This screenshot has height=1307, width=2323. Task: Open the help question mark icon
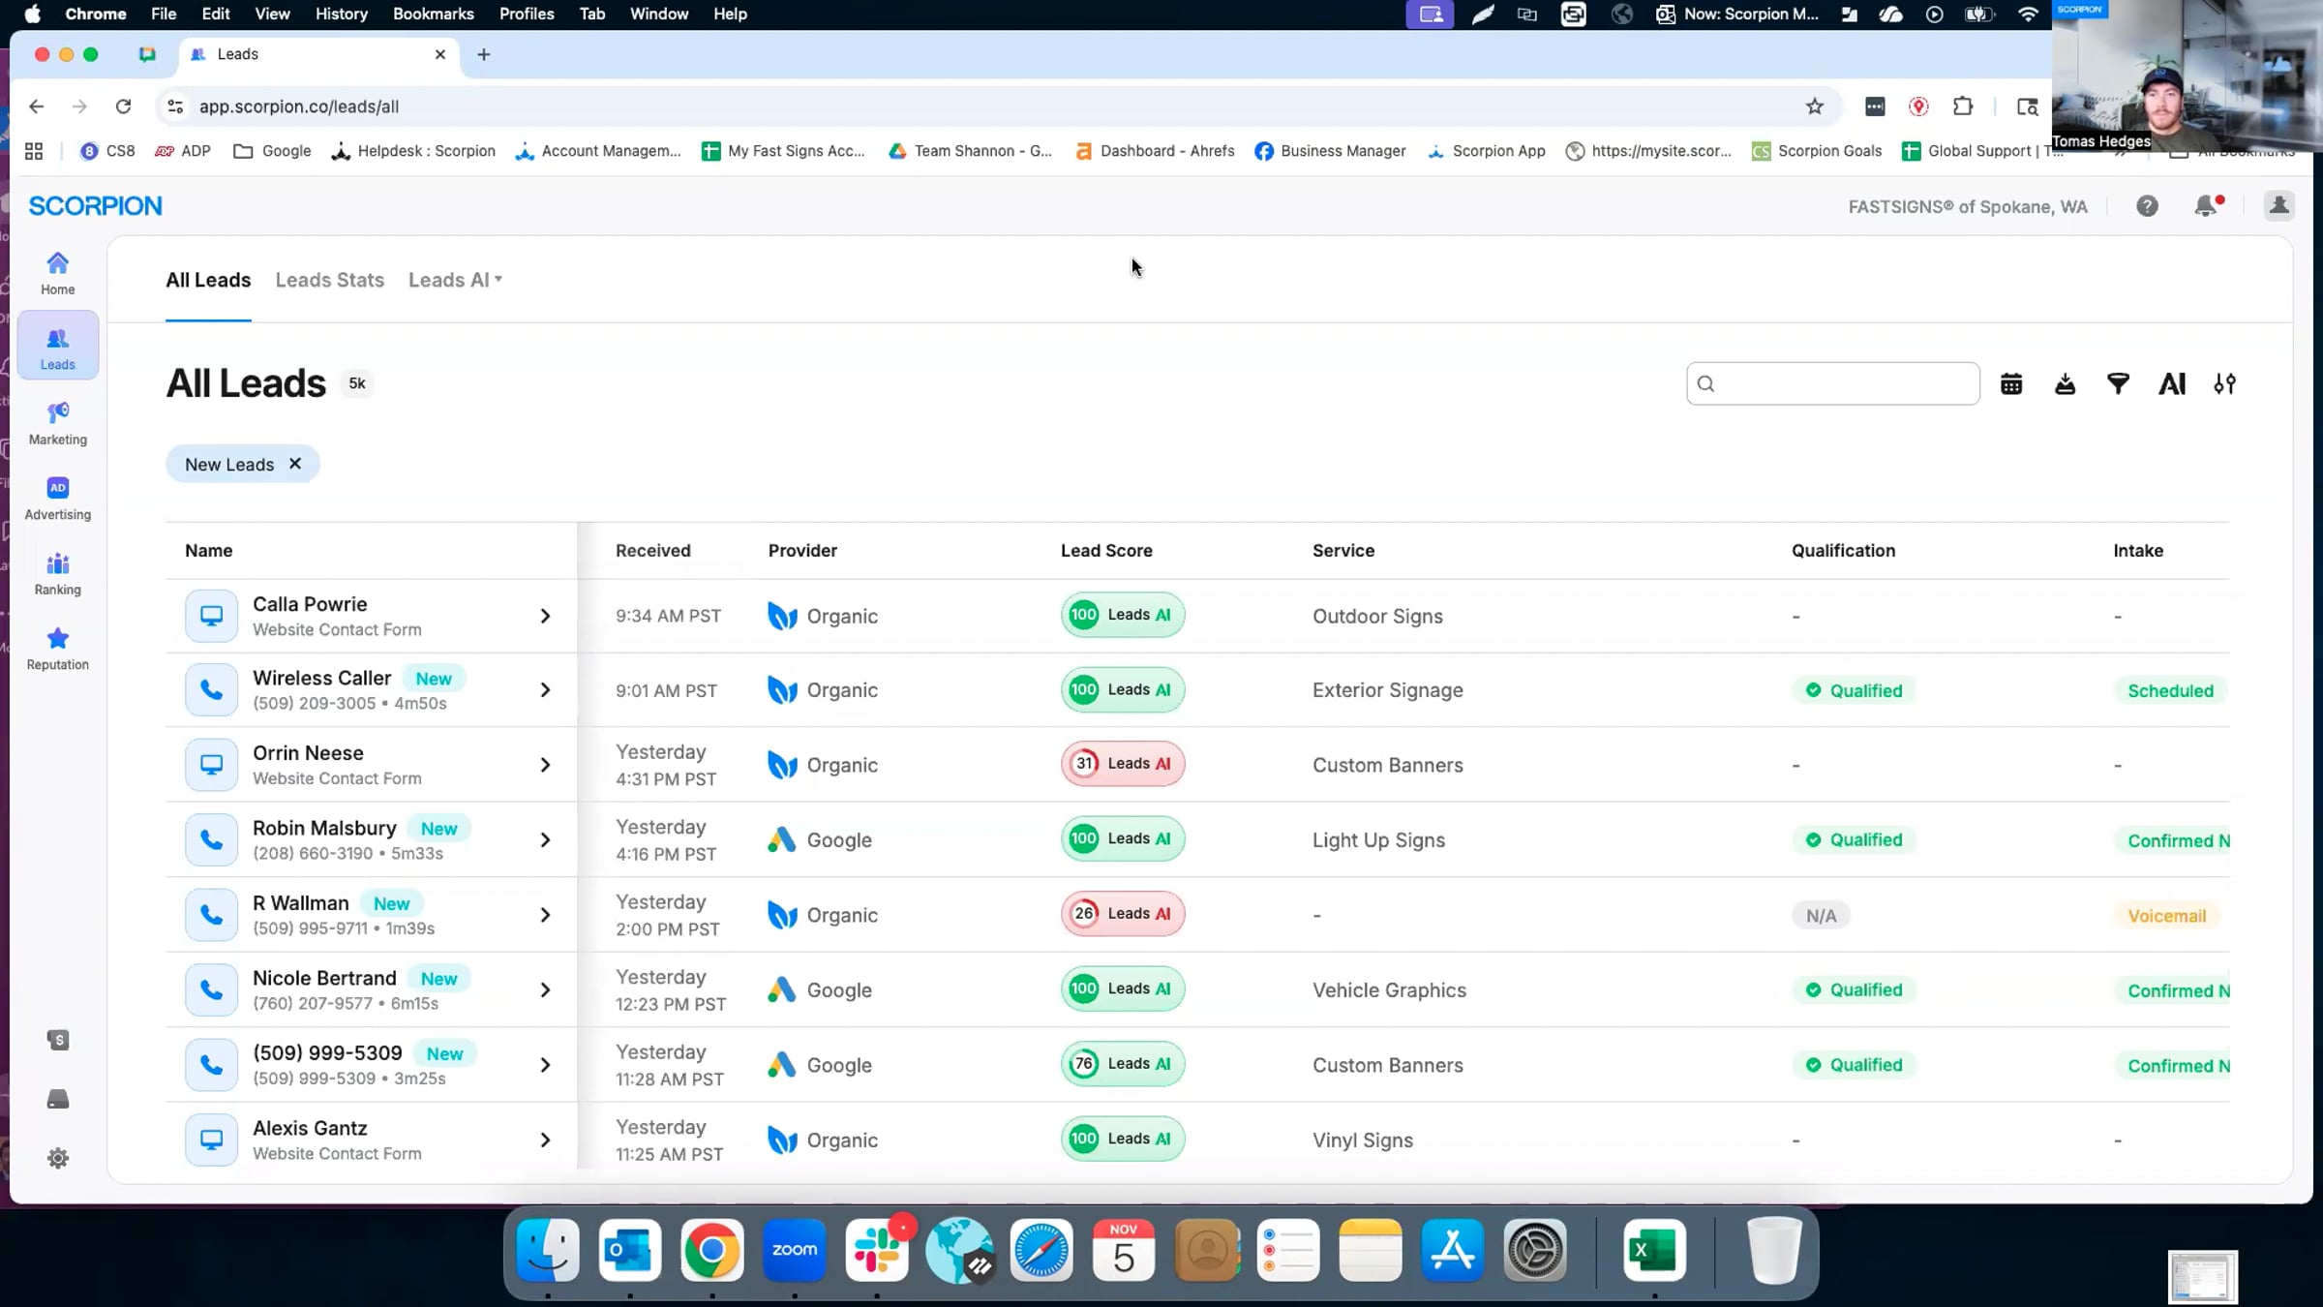(x=2147, y=206)
